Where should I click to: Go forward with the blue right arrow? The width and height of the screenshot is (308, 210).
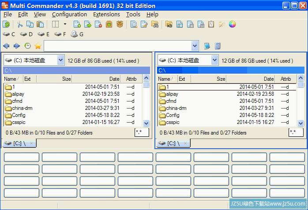[17, 46]
